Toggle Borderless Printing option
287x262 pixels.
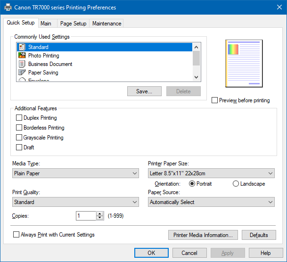click(19, 128)
